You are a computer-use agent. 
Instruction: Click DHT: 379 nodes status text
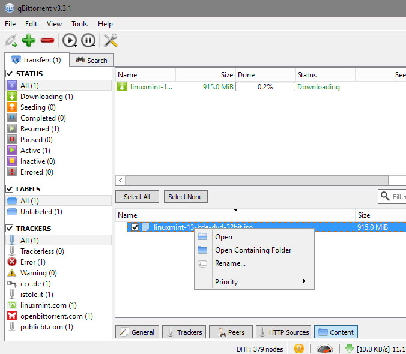click(259, 349)
